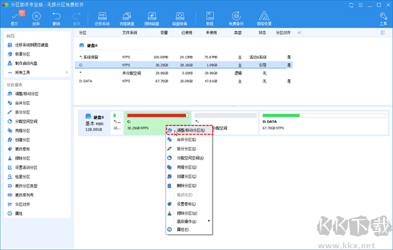
Task: Open the 工具 (Tools) wrench icon
Action: point(383,18)
